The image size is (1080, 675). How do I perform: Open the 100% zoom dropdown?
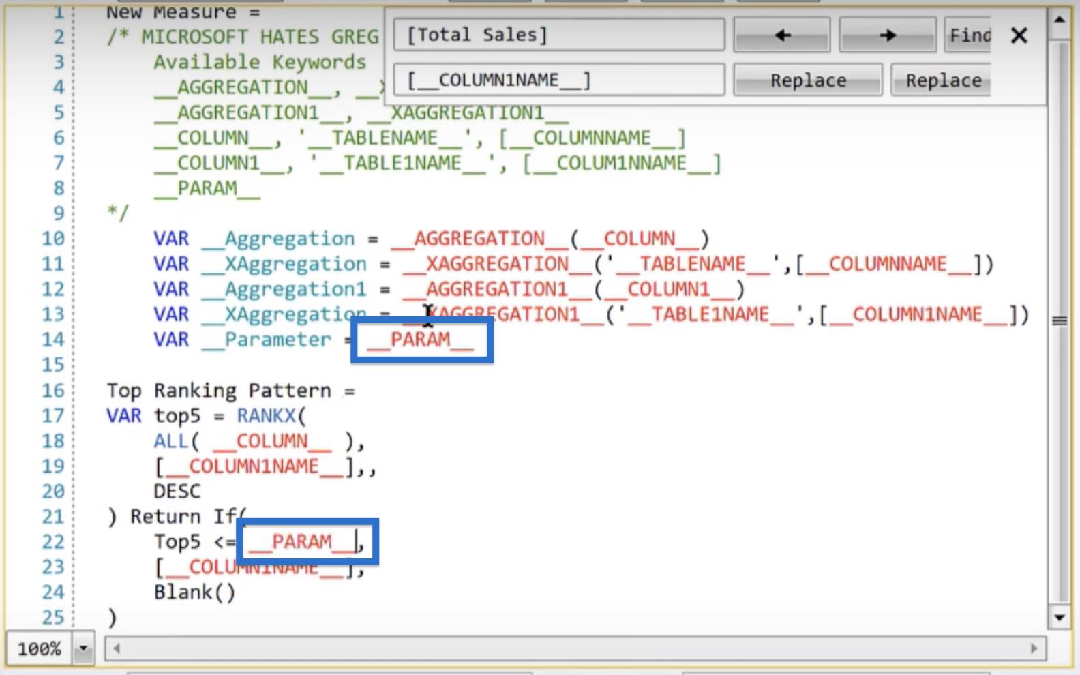coord(83,648)
